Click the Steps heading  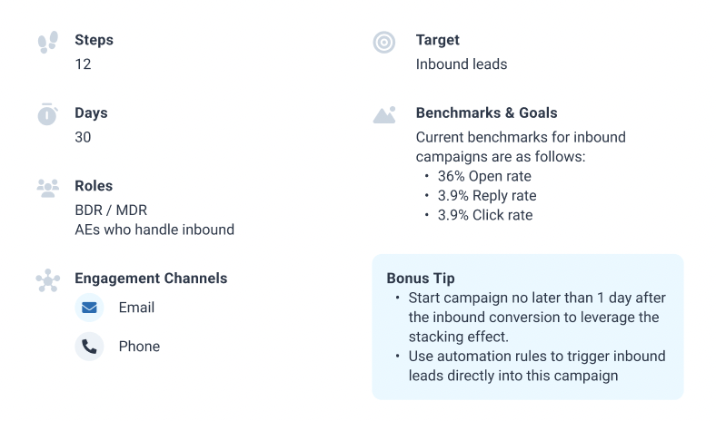94,40
